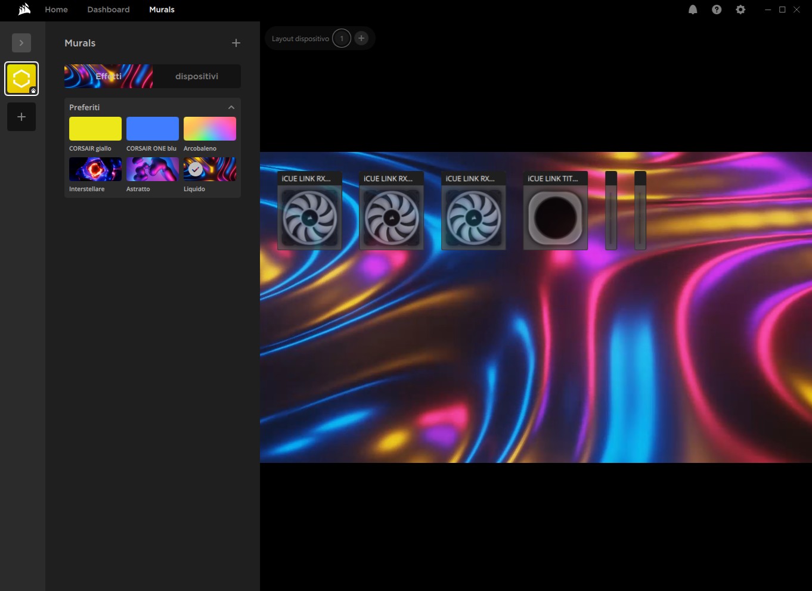This screenshot has height=591, width=812.
Task: Open settings gear icon
Action: tap(740, 10)
